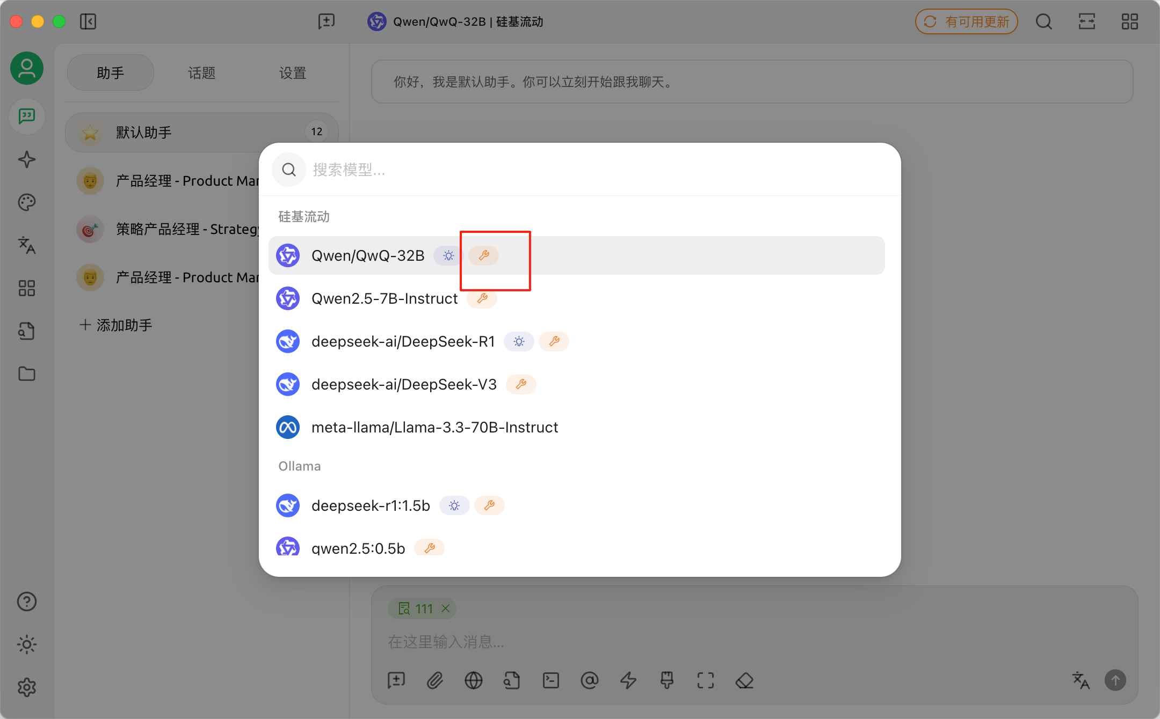This screenshot has height=719, width=1160.
Task: Click the narrow mode icon in title bar
Action: point(1087,21)
